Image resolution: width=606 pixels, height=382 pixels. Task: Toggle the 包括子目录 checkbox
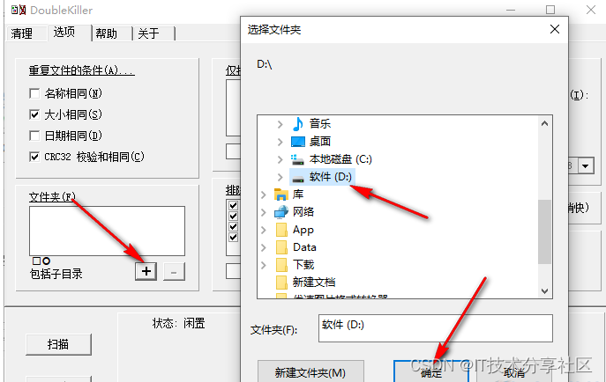point(36,261)
